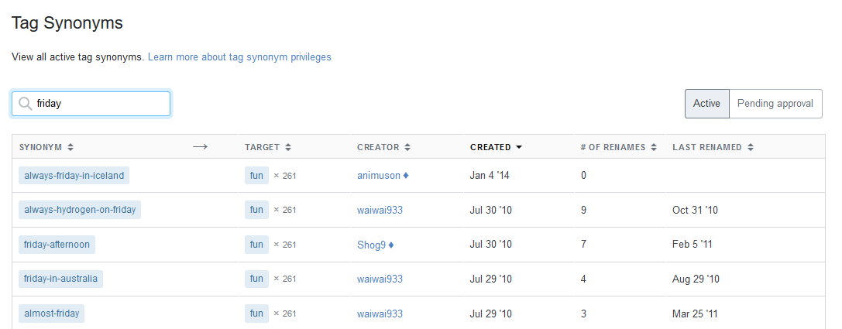Open Learn more about tag synonym privileges
This screenshot has width=842, height=329.
239,57
